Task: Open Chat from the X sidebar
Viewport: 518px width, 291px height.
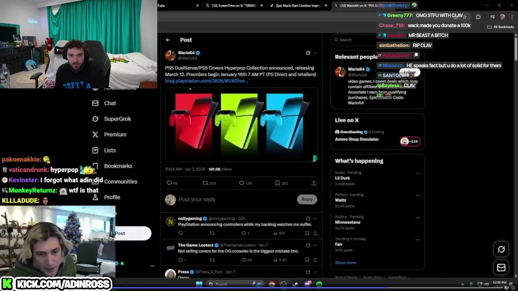Action: 110,103
